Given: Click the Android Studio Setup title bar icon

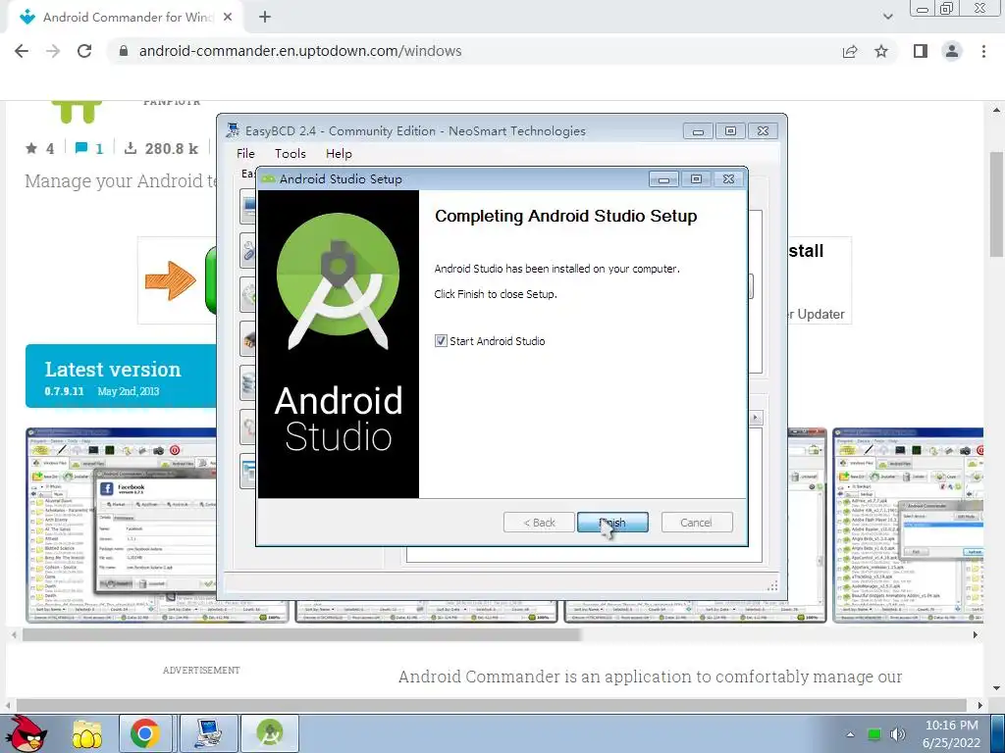Looking at the screenshot, I should [269, 178].
